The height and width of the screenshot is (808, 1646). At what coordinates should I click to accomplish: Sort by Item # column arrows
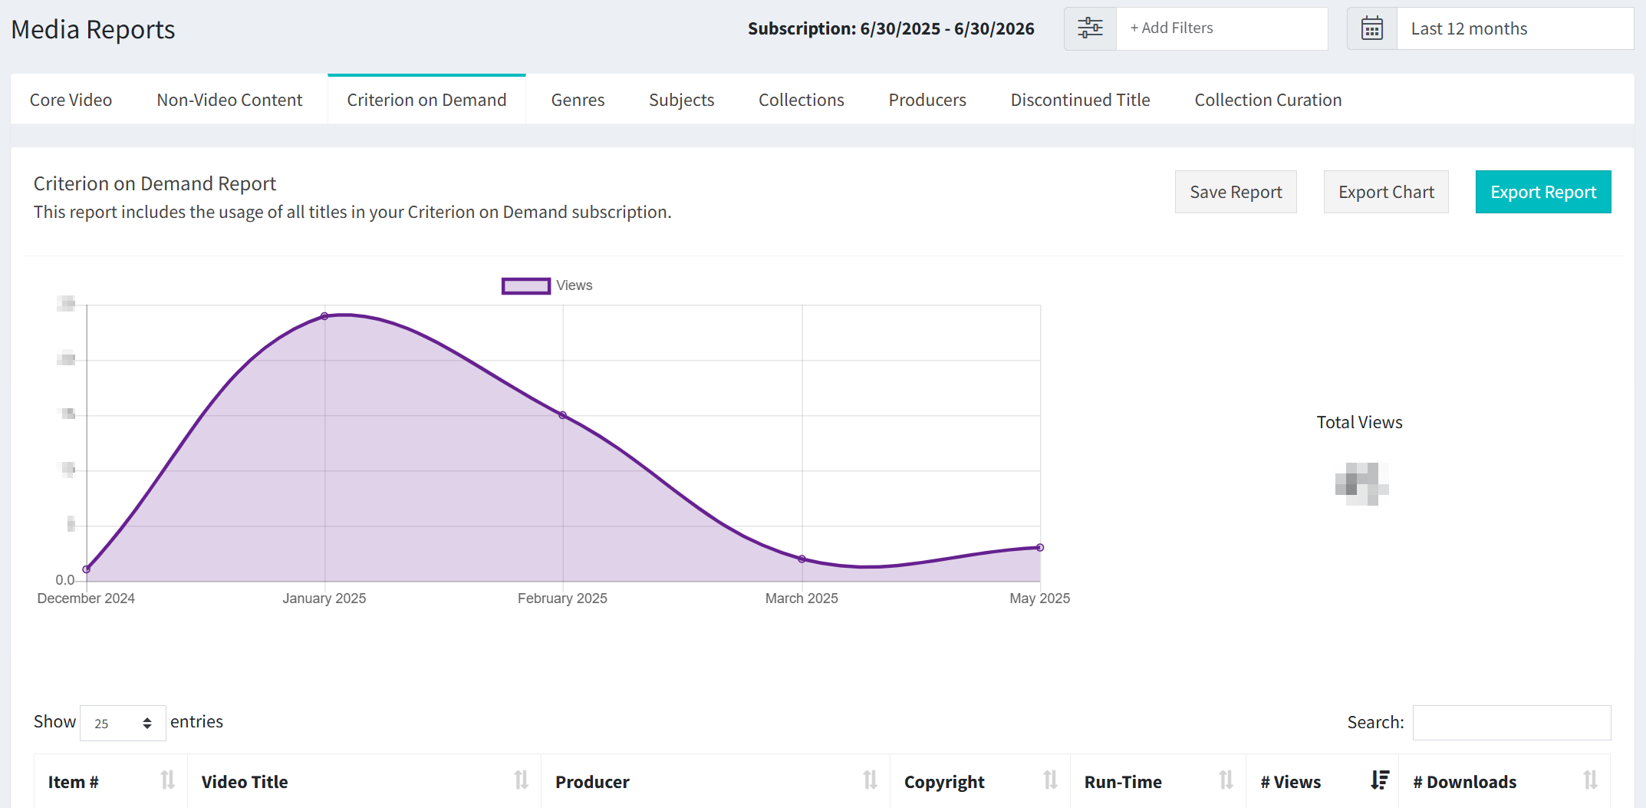coord(168,780)
